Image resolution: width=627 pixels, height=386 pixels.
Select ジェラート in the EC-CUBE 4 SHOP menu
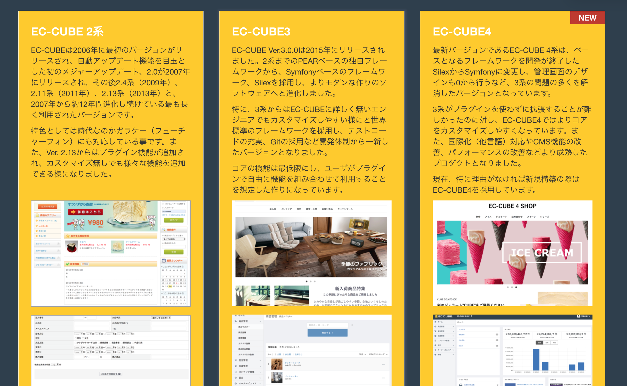[501, 217]
